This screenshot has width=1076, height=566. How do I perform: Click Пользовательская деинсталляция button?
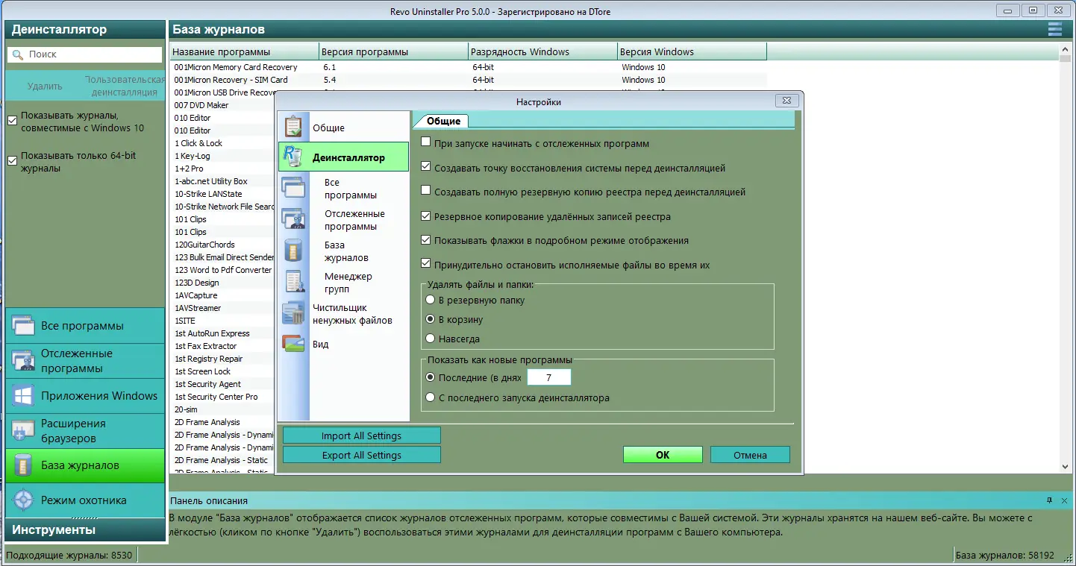pos(125,86)
